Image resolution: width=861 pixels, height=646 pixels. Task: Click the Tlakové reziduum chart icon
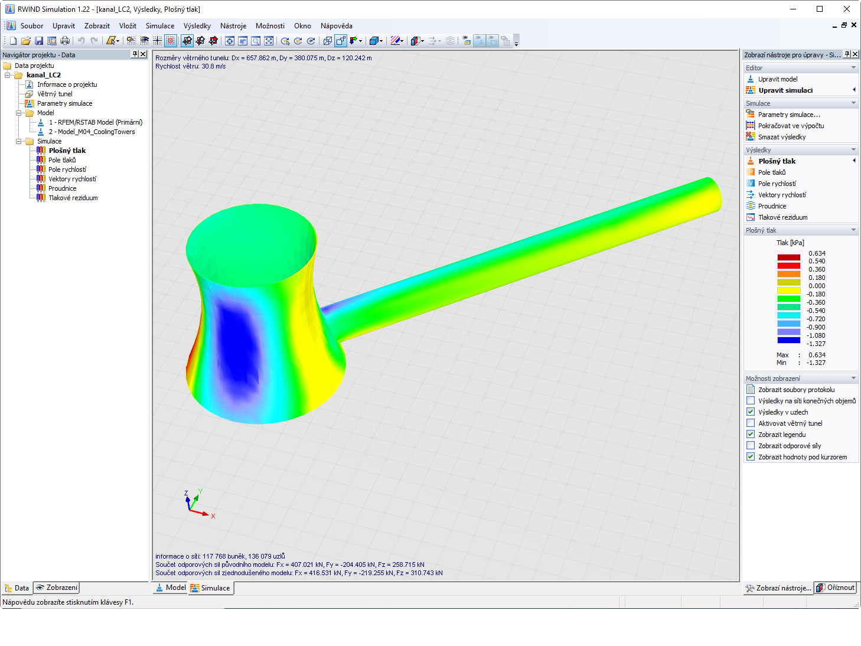[x=751, y=217]
